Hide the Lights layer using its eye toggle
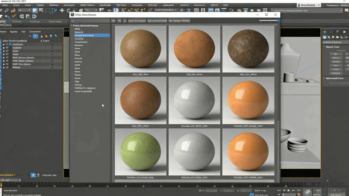This screenshot has height=196, width=349. 7,51
